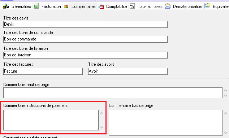Image resolution: width=229 pixels, height=138 pixels.
Task: Click the Taux et Taxes percent icon
Action: pos(132,6)
